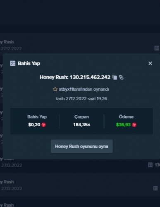Play Honey Rush oyununu oyna button
The height and width of the screenshot is (207, 160).
pos(82,146)
